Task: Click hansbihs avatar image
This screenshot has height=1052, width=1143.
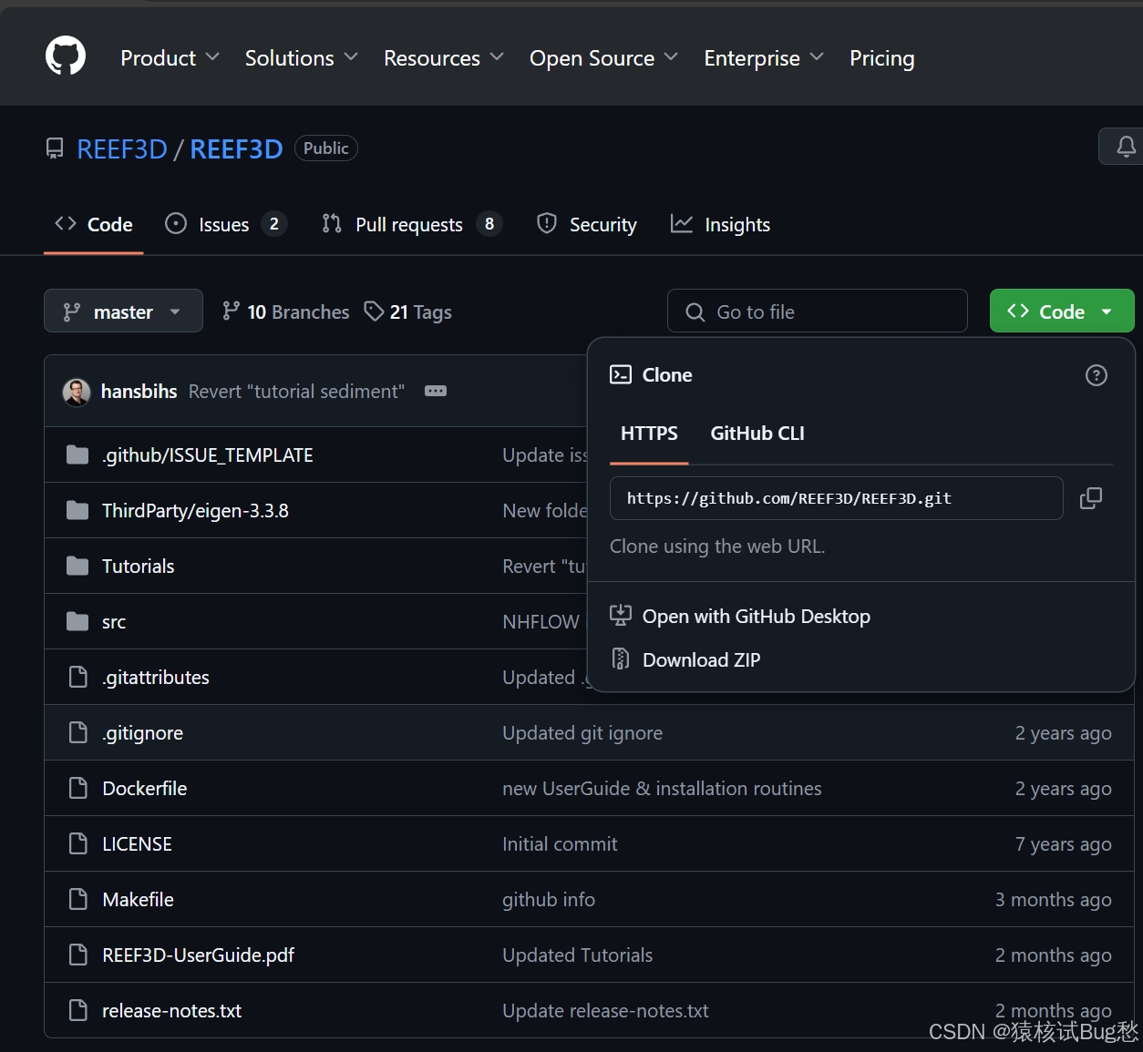Action: (77, 392)
